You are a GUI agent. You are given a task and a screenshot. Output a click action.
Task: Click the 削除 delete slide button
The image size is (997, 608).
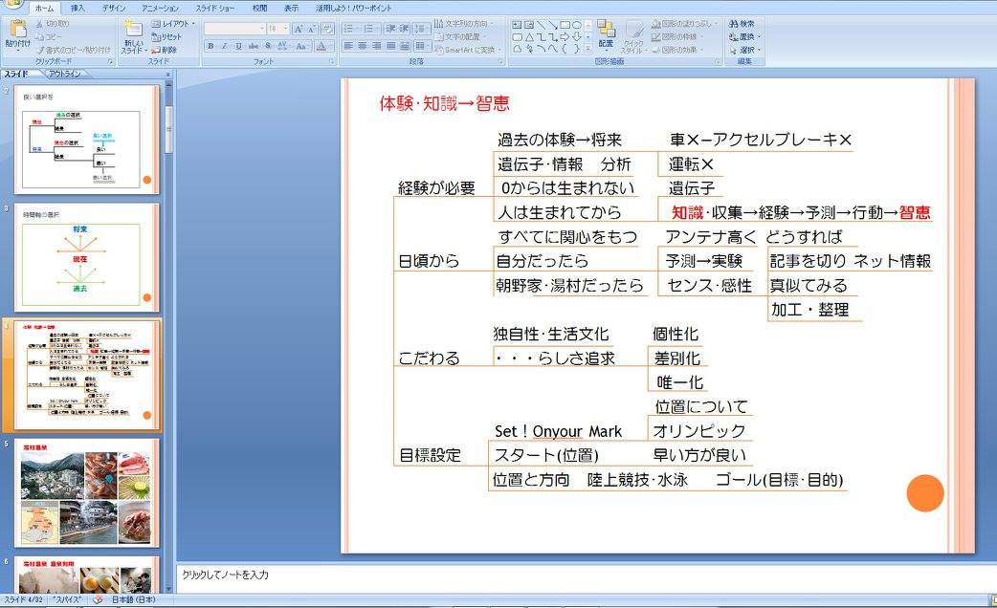[165, 50]
